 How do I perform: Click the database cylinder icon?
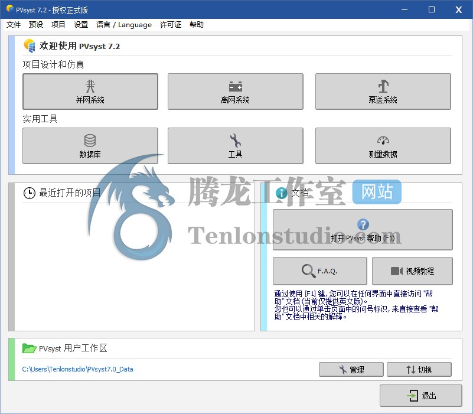90,141
